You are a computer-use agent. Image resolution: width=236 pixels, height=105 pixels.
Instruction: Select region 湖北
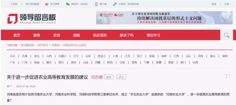click(x=213, y=56)
